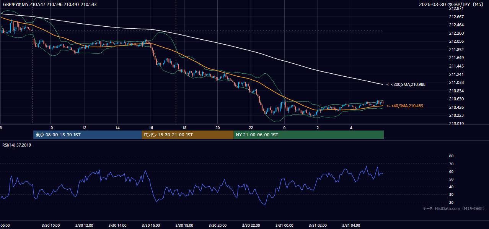This screenshot has height=229, width=489.
Task: Click the 212.871 price axis value
Action: [456, 8]
